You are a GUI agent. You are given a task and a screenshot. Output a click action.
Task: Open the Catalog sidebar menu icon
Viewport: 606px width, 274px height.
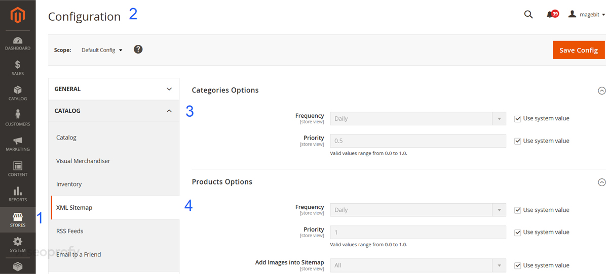(18, 90)
